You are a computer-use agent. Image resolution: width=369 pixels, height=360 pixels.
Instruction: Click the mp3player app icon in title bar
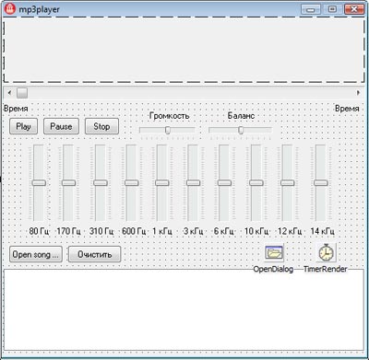(10, 9)
